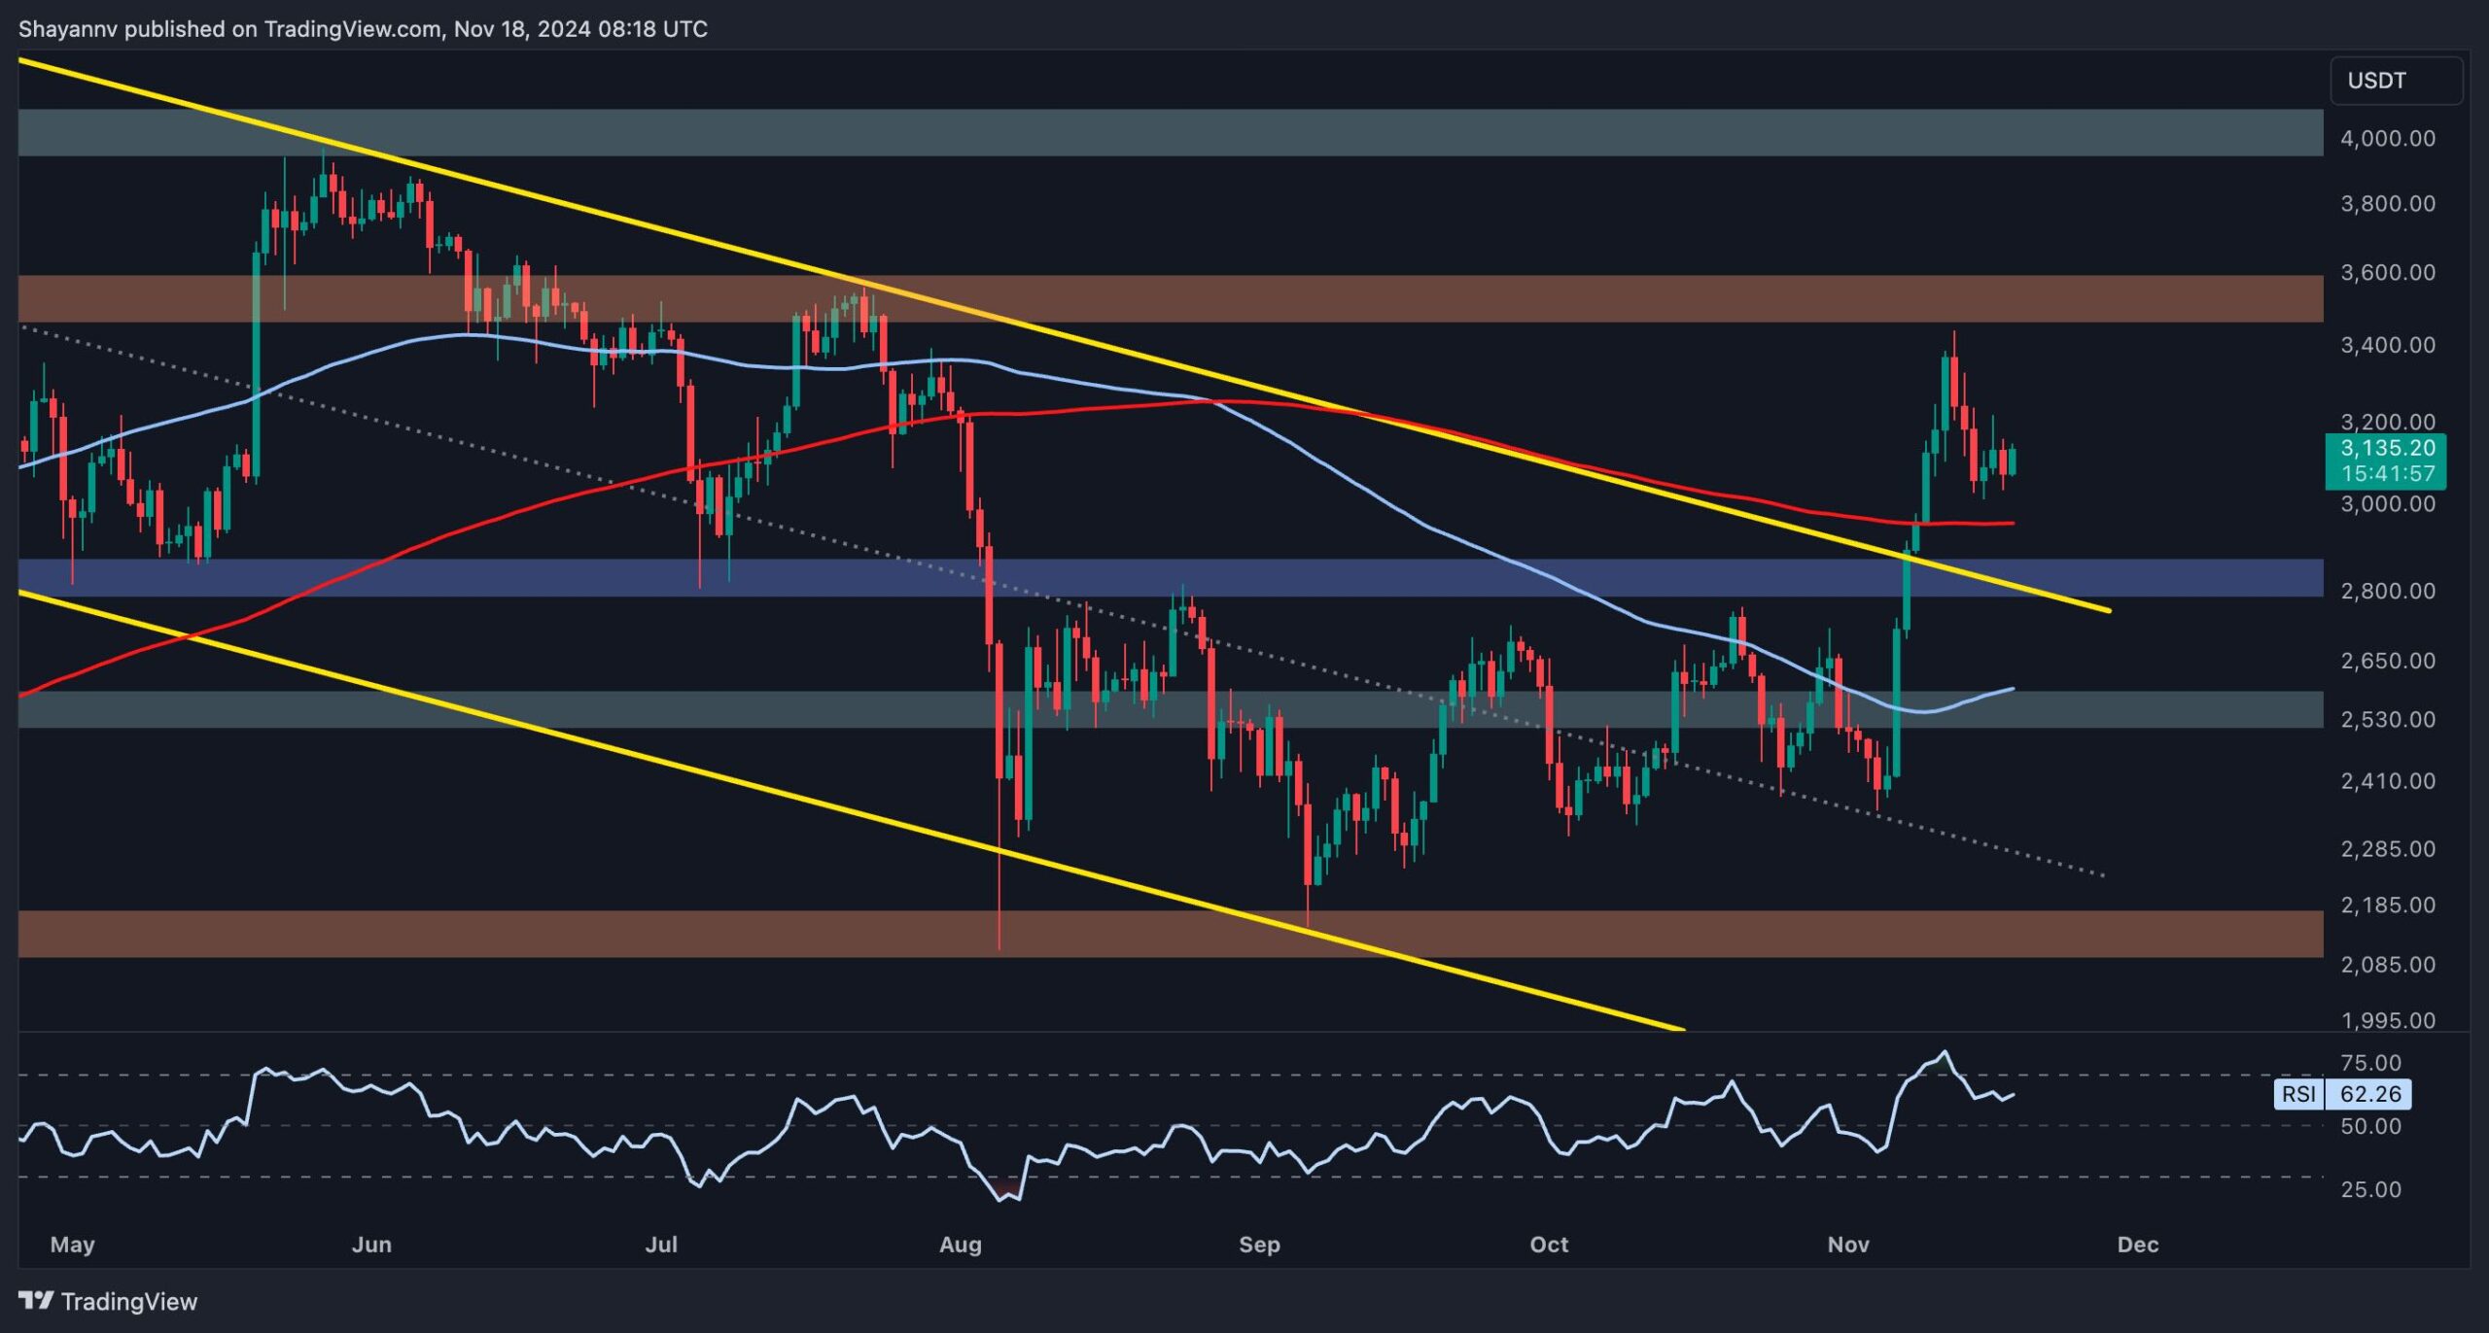Click the TradingView logo icon
Screen dimensions: 2489x1333
[37, 1300]
